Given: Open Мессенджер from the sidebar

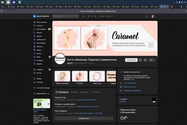Looking at the screenshot, I should point(41,29).
